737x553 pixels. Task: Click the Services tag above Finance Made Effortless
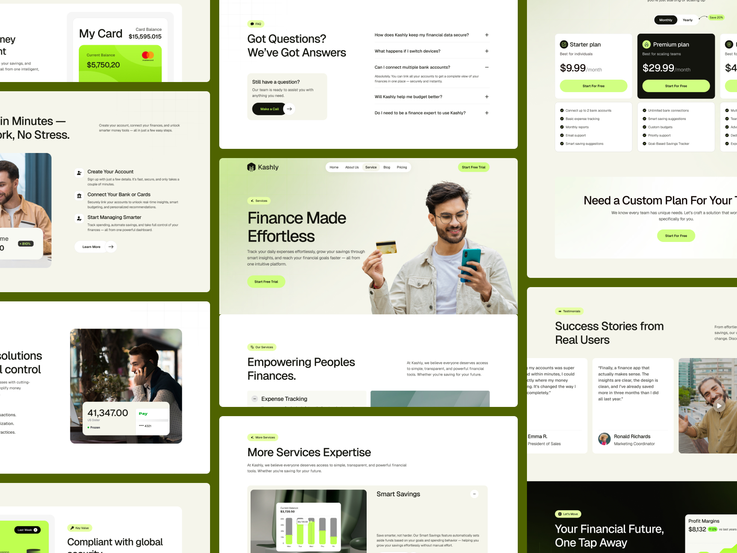pos(259,201)
